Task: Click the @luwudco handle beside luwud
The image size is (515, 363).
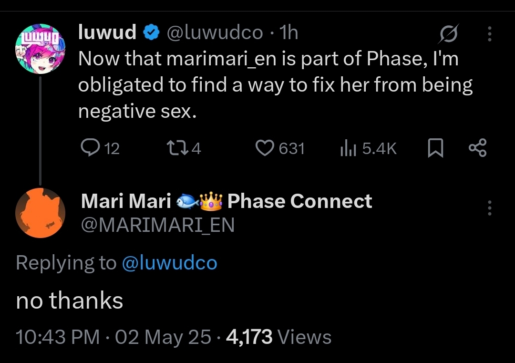Action: point(214,32)
